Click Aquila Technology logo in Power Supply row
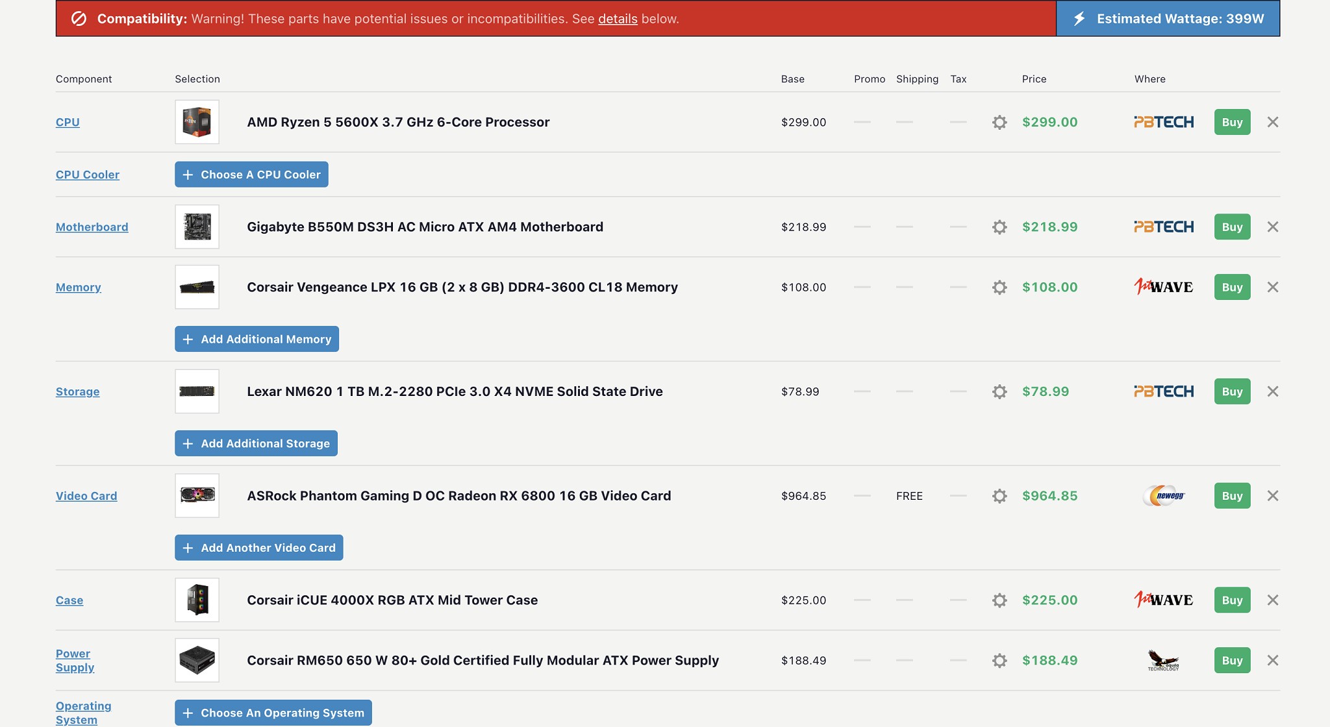This screenshot has width=1330, height=727. click(x=1164, y=660)
